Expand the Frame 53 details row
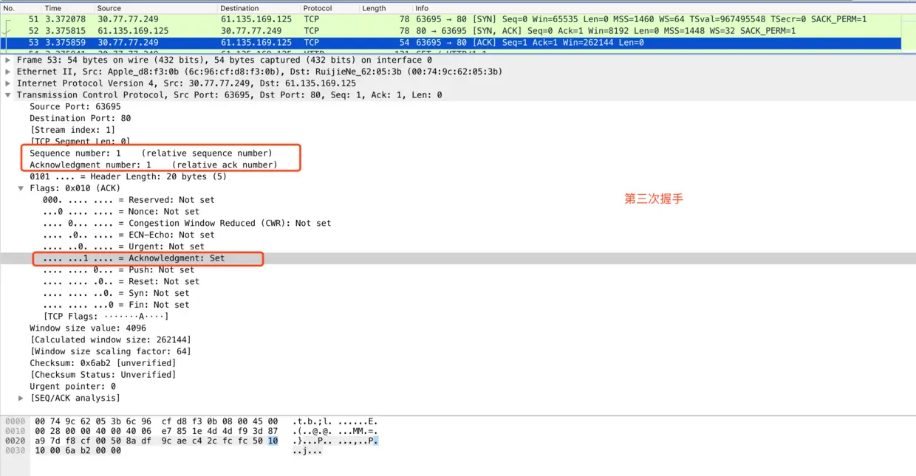Image resolution: width=916 pixels, height=476 pixels. pos(8,60)
